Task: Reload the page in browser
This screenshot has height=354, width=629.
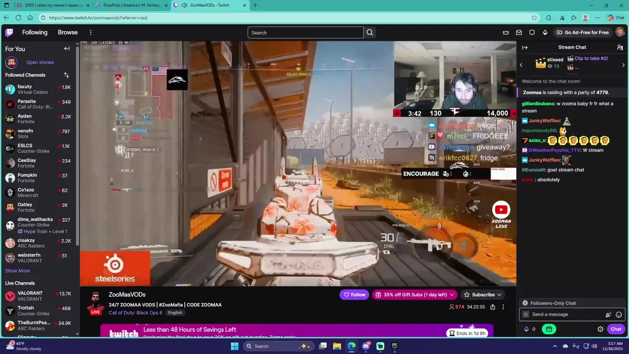Action: (18, 18)
